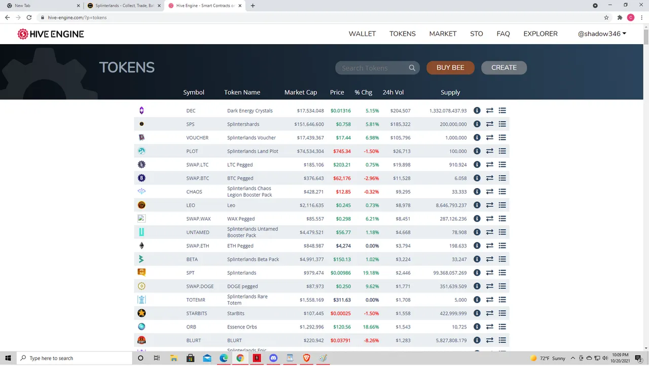Open the Windows Start menu

8,358
